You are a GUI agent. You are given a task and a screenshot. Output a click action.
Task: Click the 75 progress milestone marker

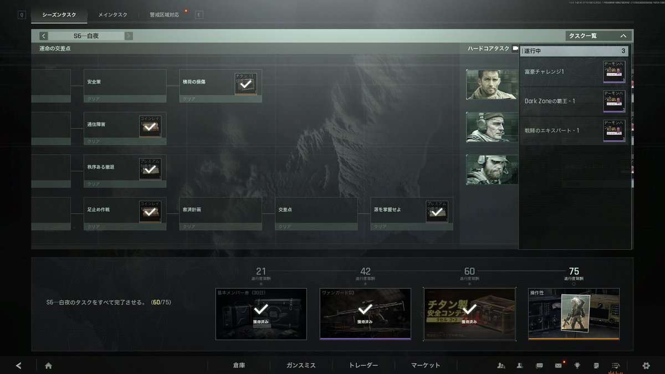click(574, 271)
